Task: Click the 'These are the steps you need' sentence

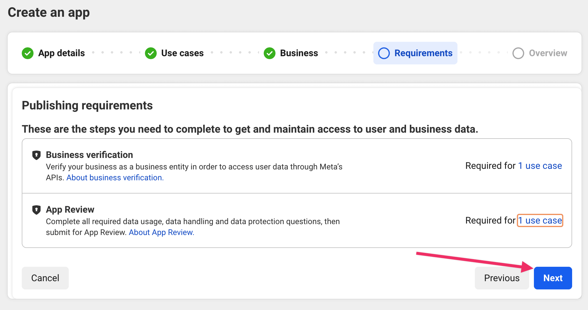Action: (250, 129)
